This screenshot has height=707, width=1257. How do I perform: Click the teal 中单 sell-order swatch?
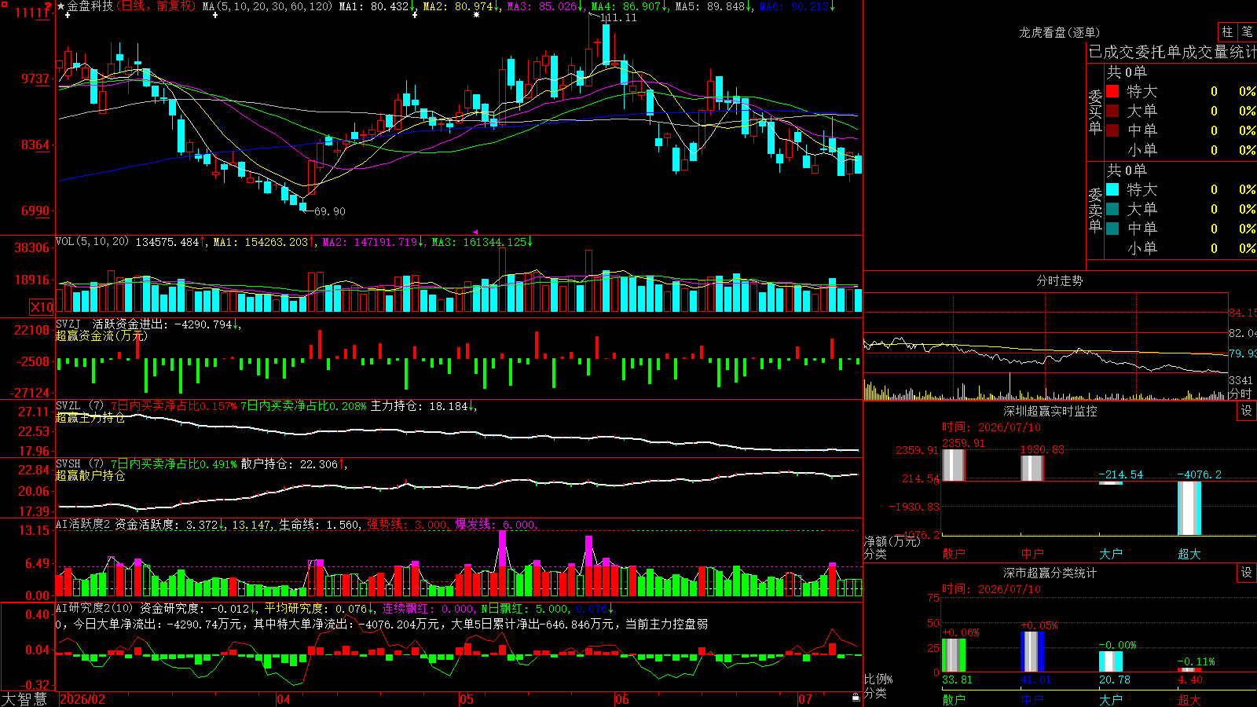pyautogui.click(x=1112, y=228)
